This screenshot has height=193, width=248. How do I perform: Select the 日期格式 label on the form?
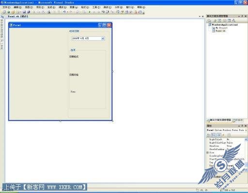[x=74, y=57]
